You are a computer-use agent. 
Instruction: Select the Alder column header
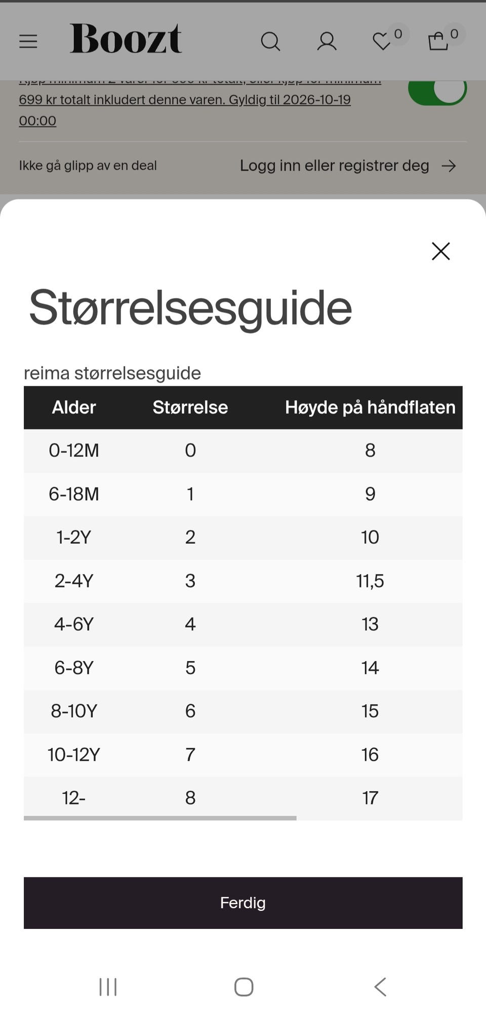[74, 408]
